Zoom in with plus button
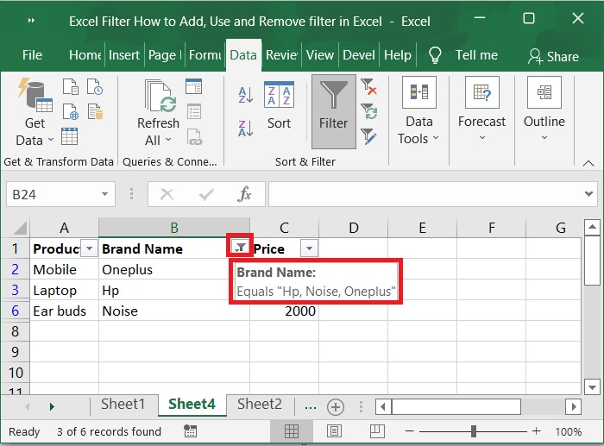This screenshot has width=604, height=446. click(x=536, y=431)
